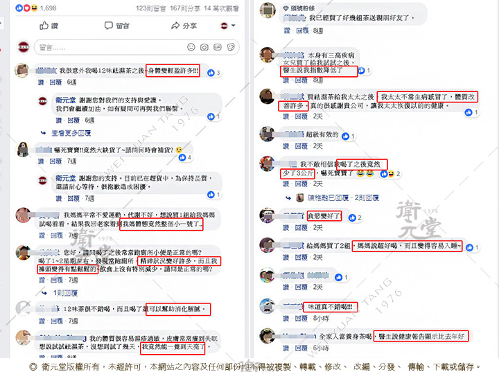The width and height of the screenshot is (499, 372).
Task: Click the 分享 share arrow icon
Action: [x=175, y=26]
